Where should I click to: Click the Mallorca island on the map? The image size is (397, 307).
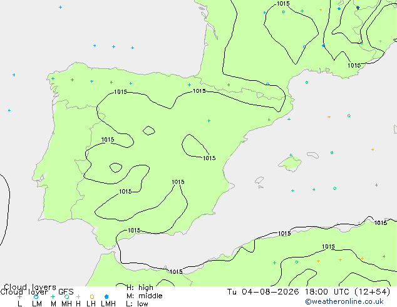click(x=291, y=163)
